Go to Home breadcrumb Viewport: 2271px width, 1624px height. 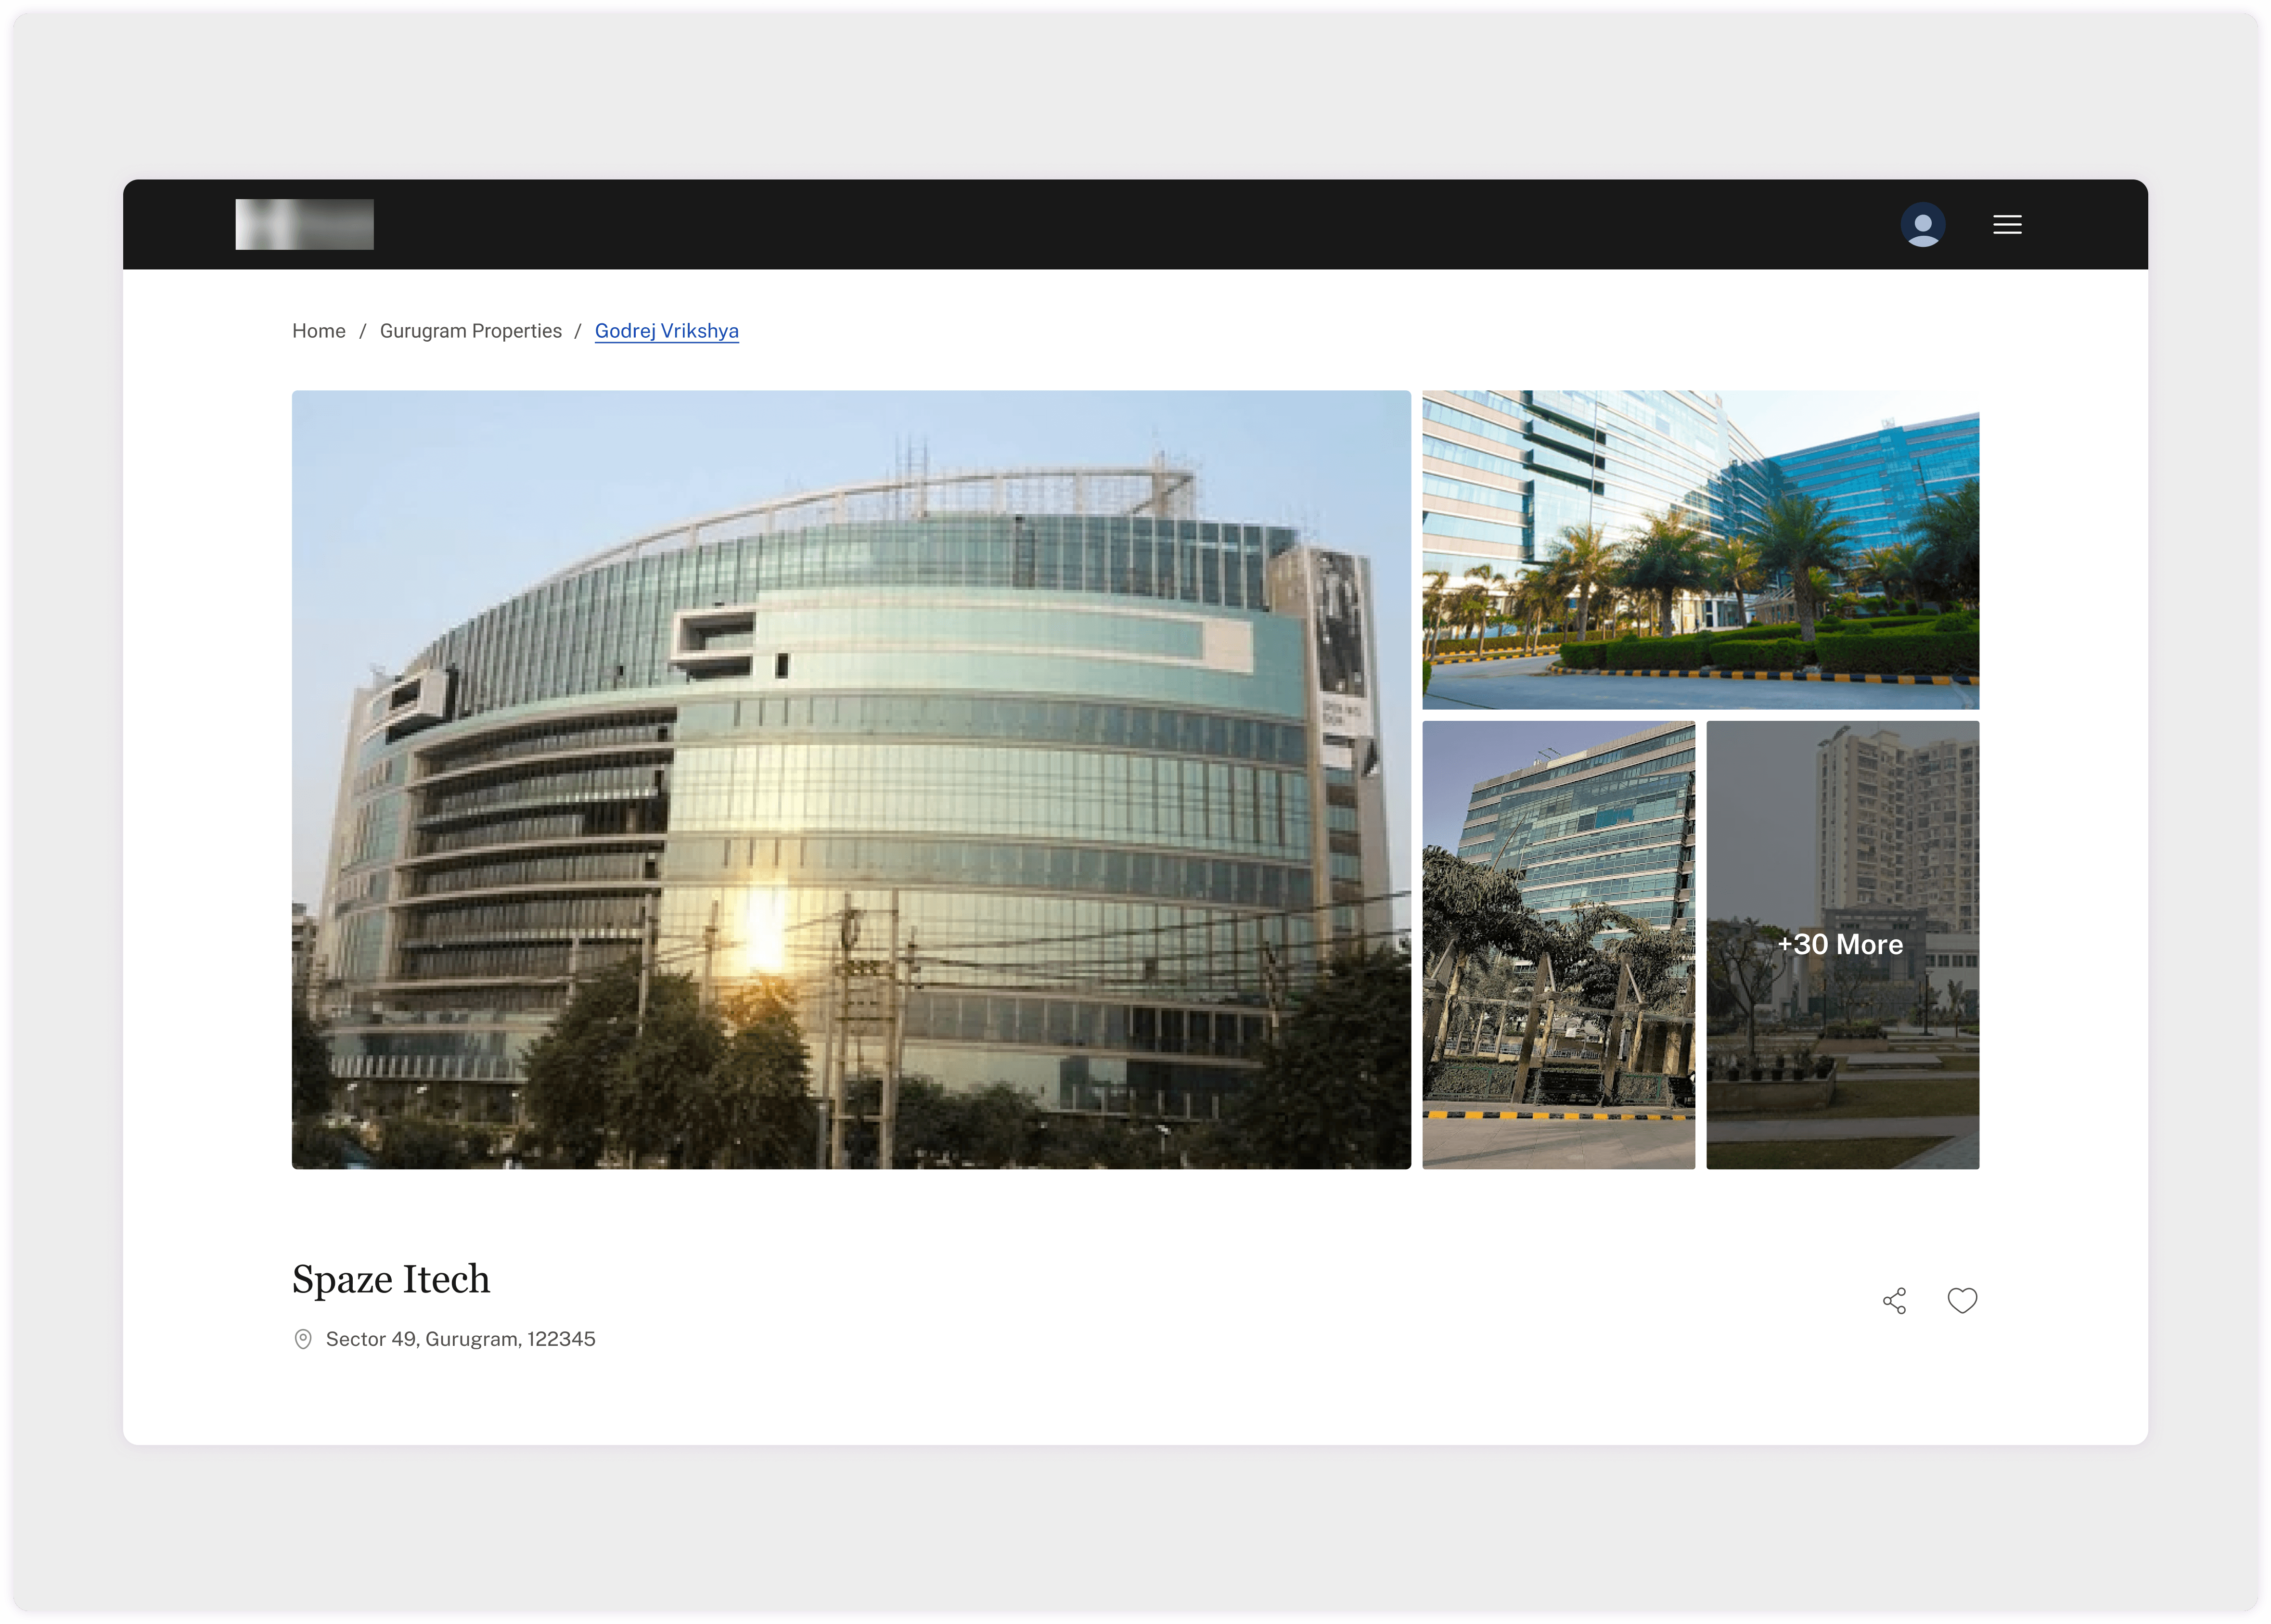point(319,331)
